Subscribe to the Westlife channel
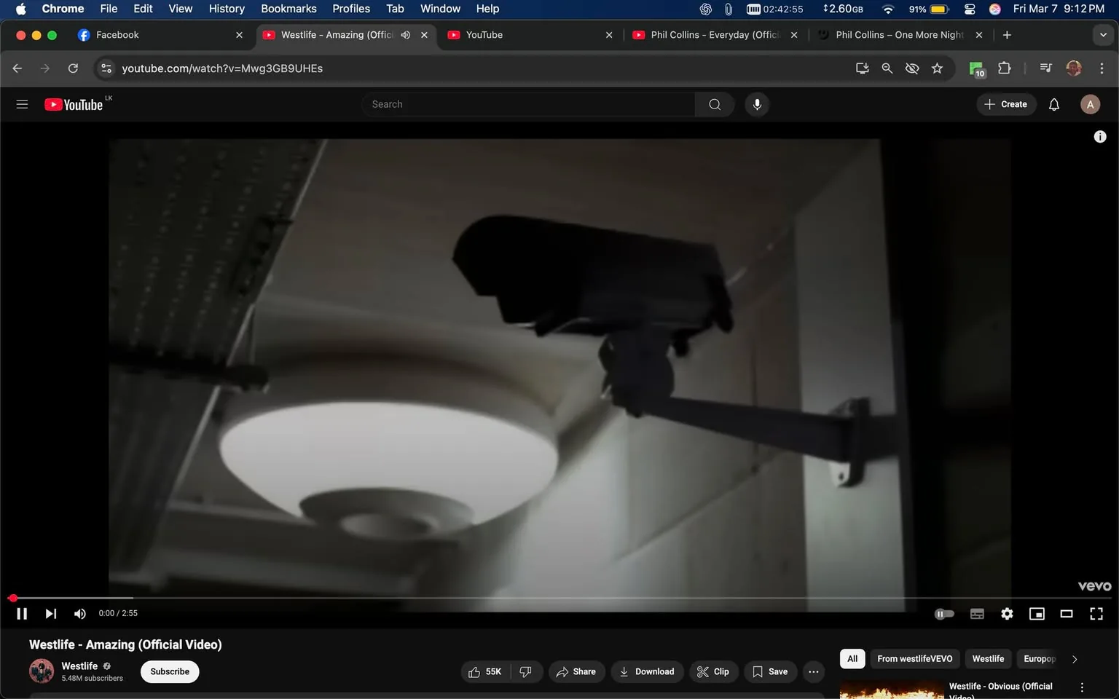This screenshot has width=1119, height=699. point(169,671)
